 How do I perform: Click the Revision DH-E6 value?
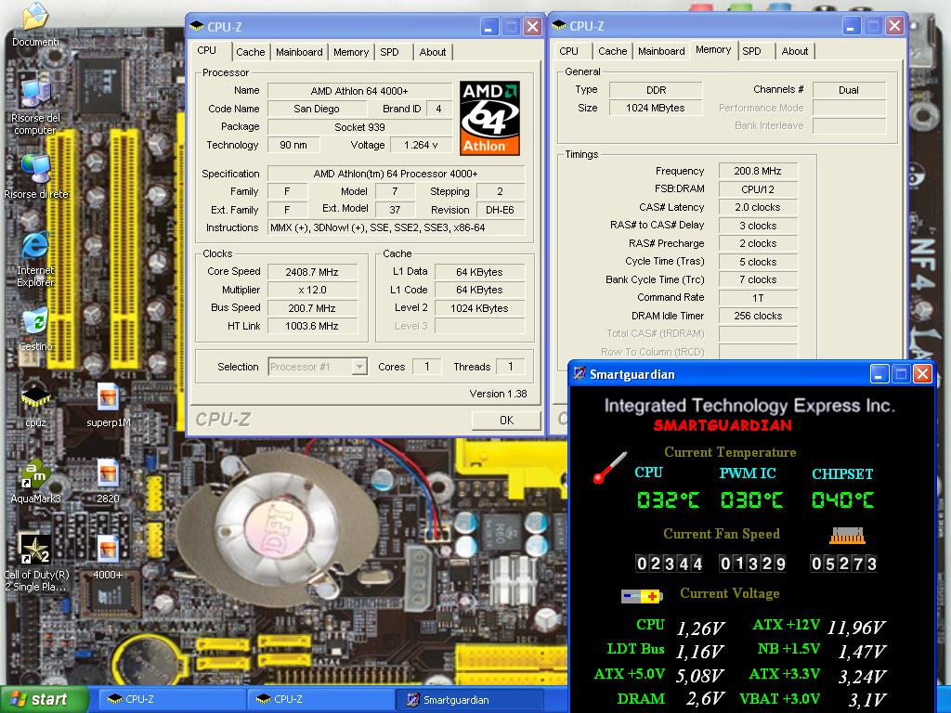[x=500, y=210]
